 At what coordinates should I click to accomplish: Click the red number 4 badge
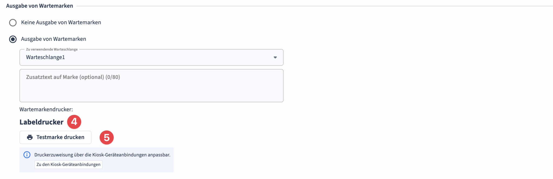coord(74,122)
